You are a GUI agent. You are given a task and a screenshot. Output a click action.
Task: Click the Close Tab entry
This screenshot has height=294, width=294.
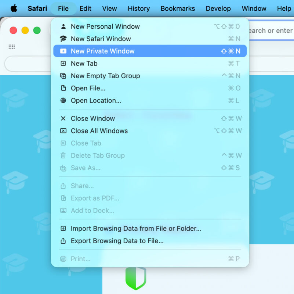point(150,143)
